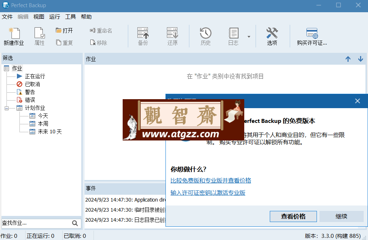Click the 新建作业 (New Job) toolbar icon

pos(14,36)
